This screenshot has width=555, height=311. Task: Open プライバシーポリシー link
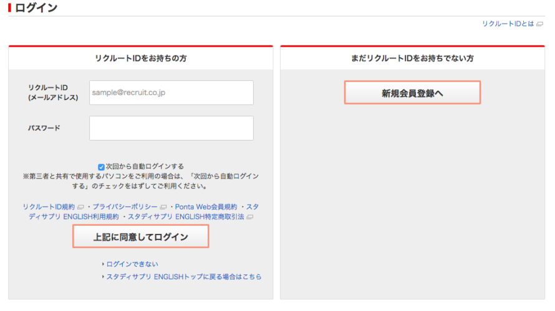point(125,207)
